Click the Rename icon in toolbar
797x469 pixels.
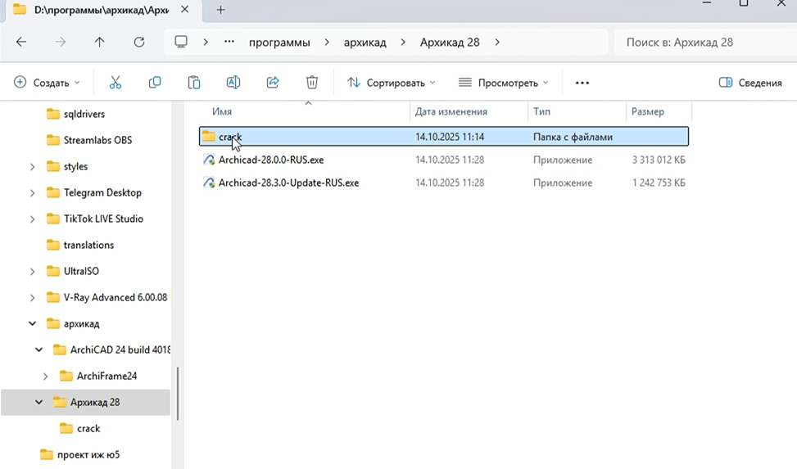(x=233, y=83)
